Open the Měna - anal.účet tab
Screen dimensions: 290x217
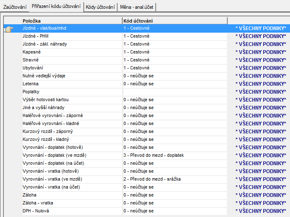click(137, 7)
